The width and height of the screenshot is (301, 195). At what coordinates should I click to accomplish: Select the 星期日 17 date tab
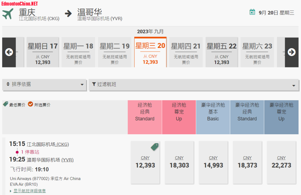43,52
